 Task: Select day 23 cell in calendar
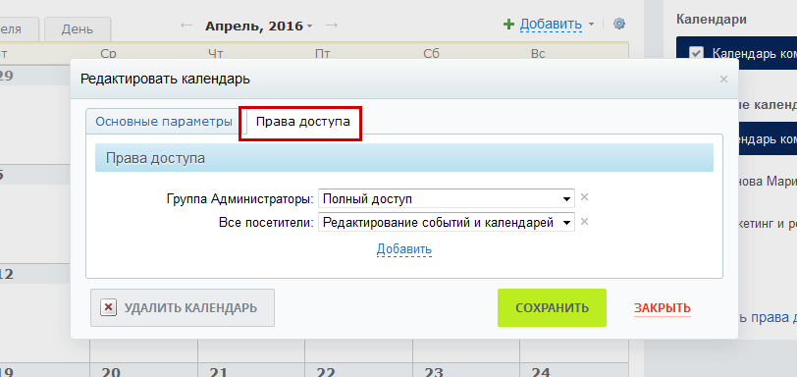(466, 370)
